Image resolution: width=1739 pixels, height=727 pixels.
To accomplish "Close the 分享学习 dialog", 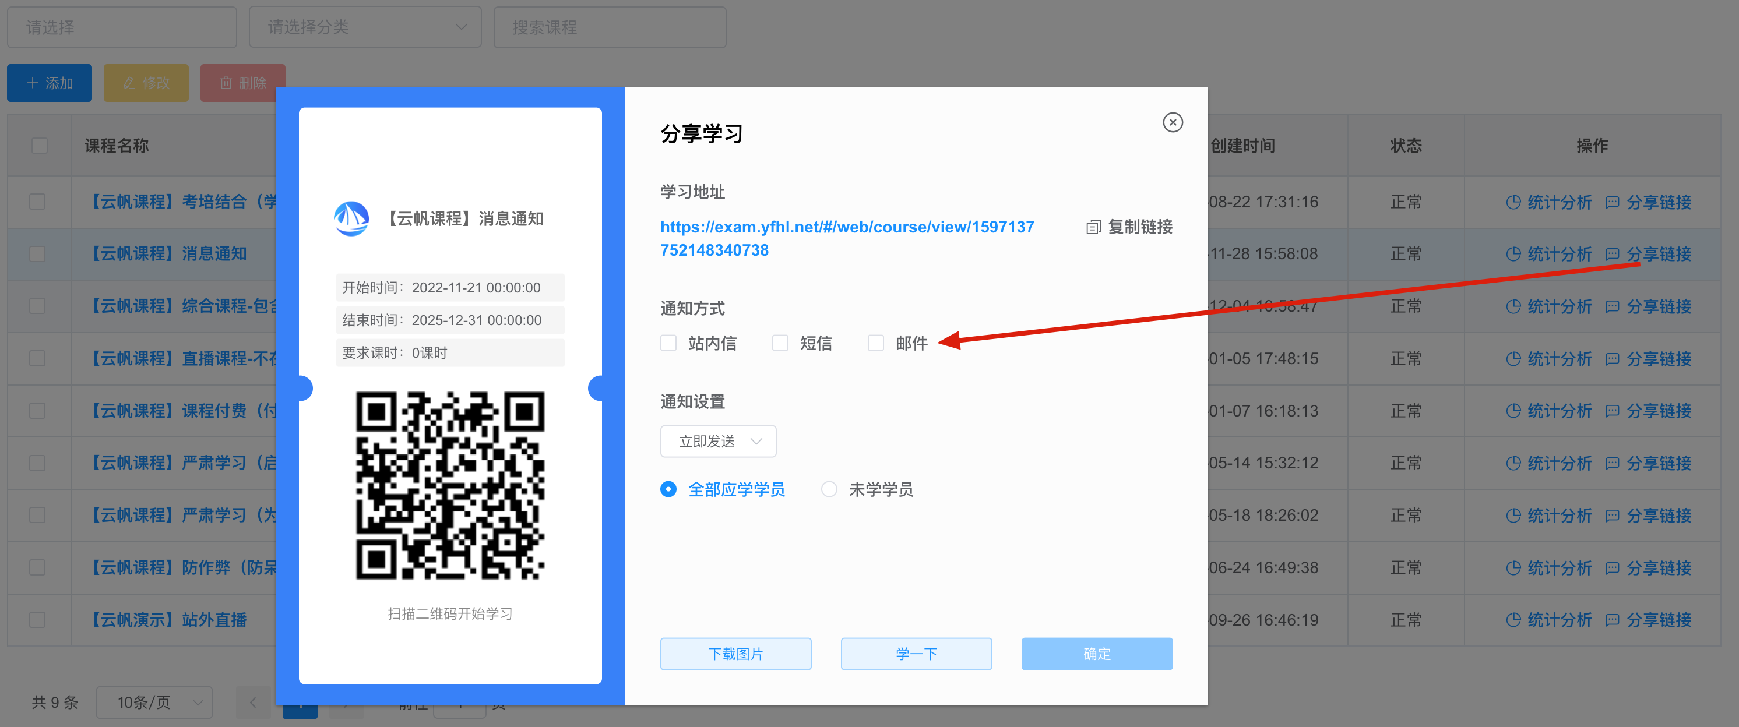I will click(1173, 122).
